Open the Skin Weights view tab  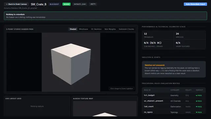(110, 29)
